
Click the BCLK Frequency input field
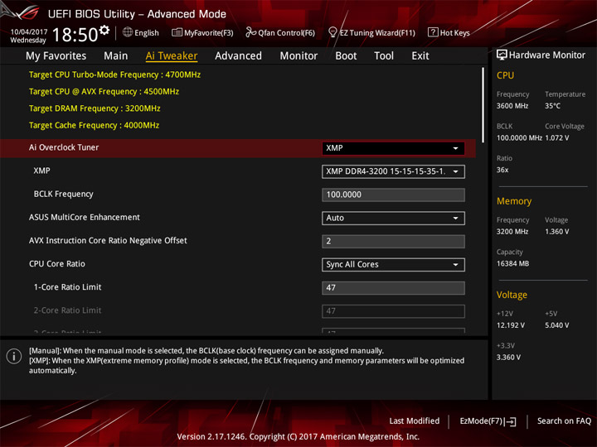(393, 195)
